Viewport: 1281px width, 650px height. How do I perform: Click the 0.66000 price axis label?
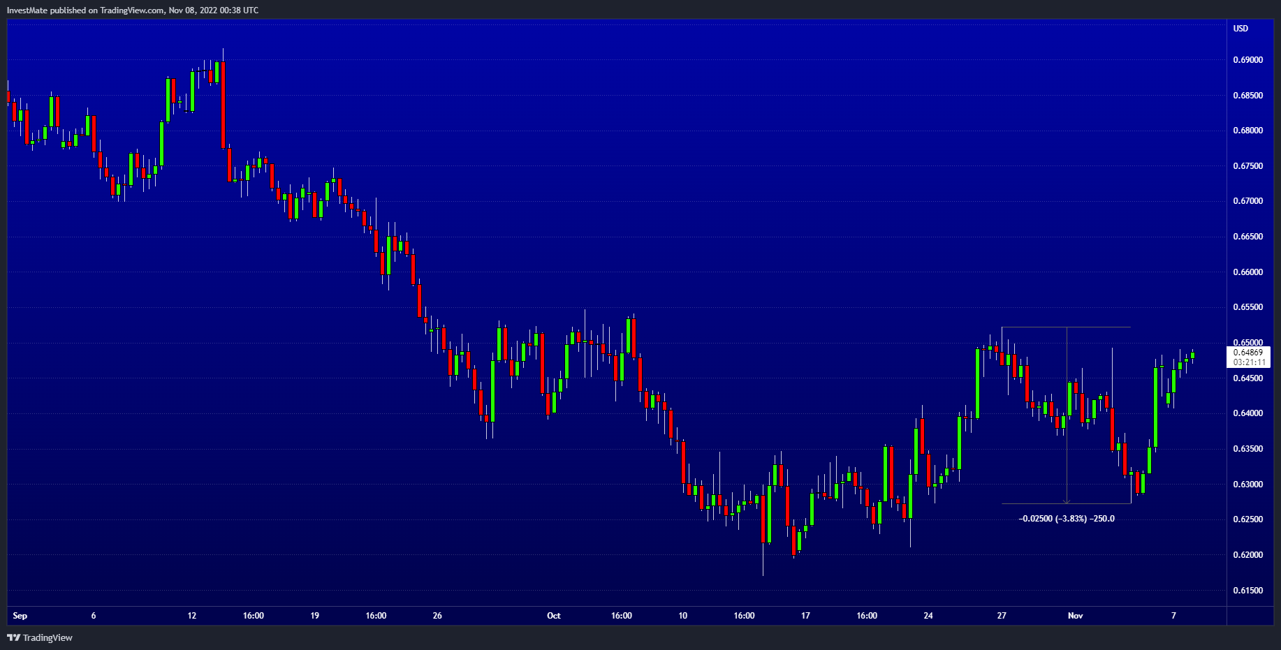(x=1248, y=272)
